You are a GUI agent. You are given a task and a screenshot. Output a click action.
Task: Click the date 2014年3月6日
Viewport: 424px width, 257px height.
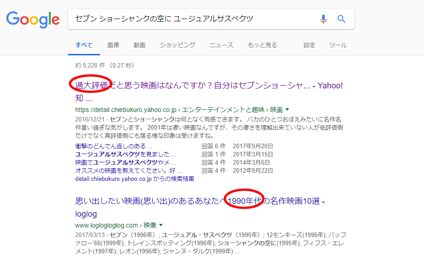251,163
